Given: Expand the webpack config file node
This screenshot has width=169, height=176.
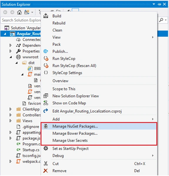Looking at the screenshot, I should pyautogui.click(x=10, y=162).
